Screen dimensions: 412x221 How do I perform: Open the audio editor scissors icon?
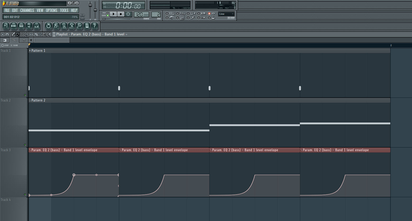[71, 26]
